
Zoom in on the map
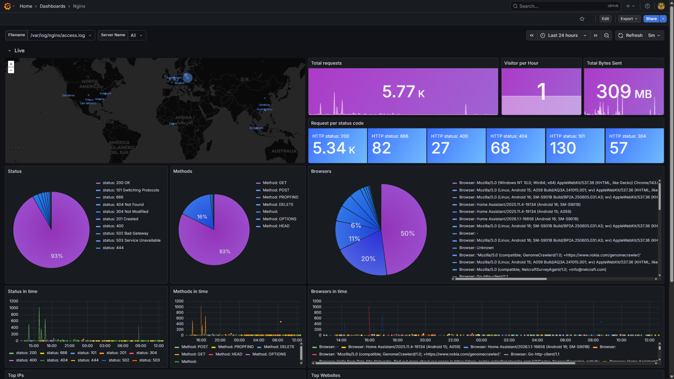pos(11,64)
